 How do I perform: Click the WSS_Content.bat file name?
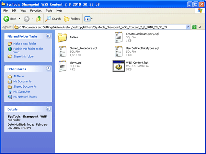(x=137, y=63)
